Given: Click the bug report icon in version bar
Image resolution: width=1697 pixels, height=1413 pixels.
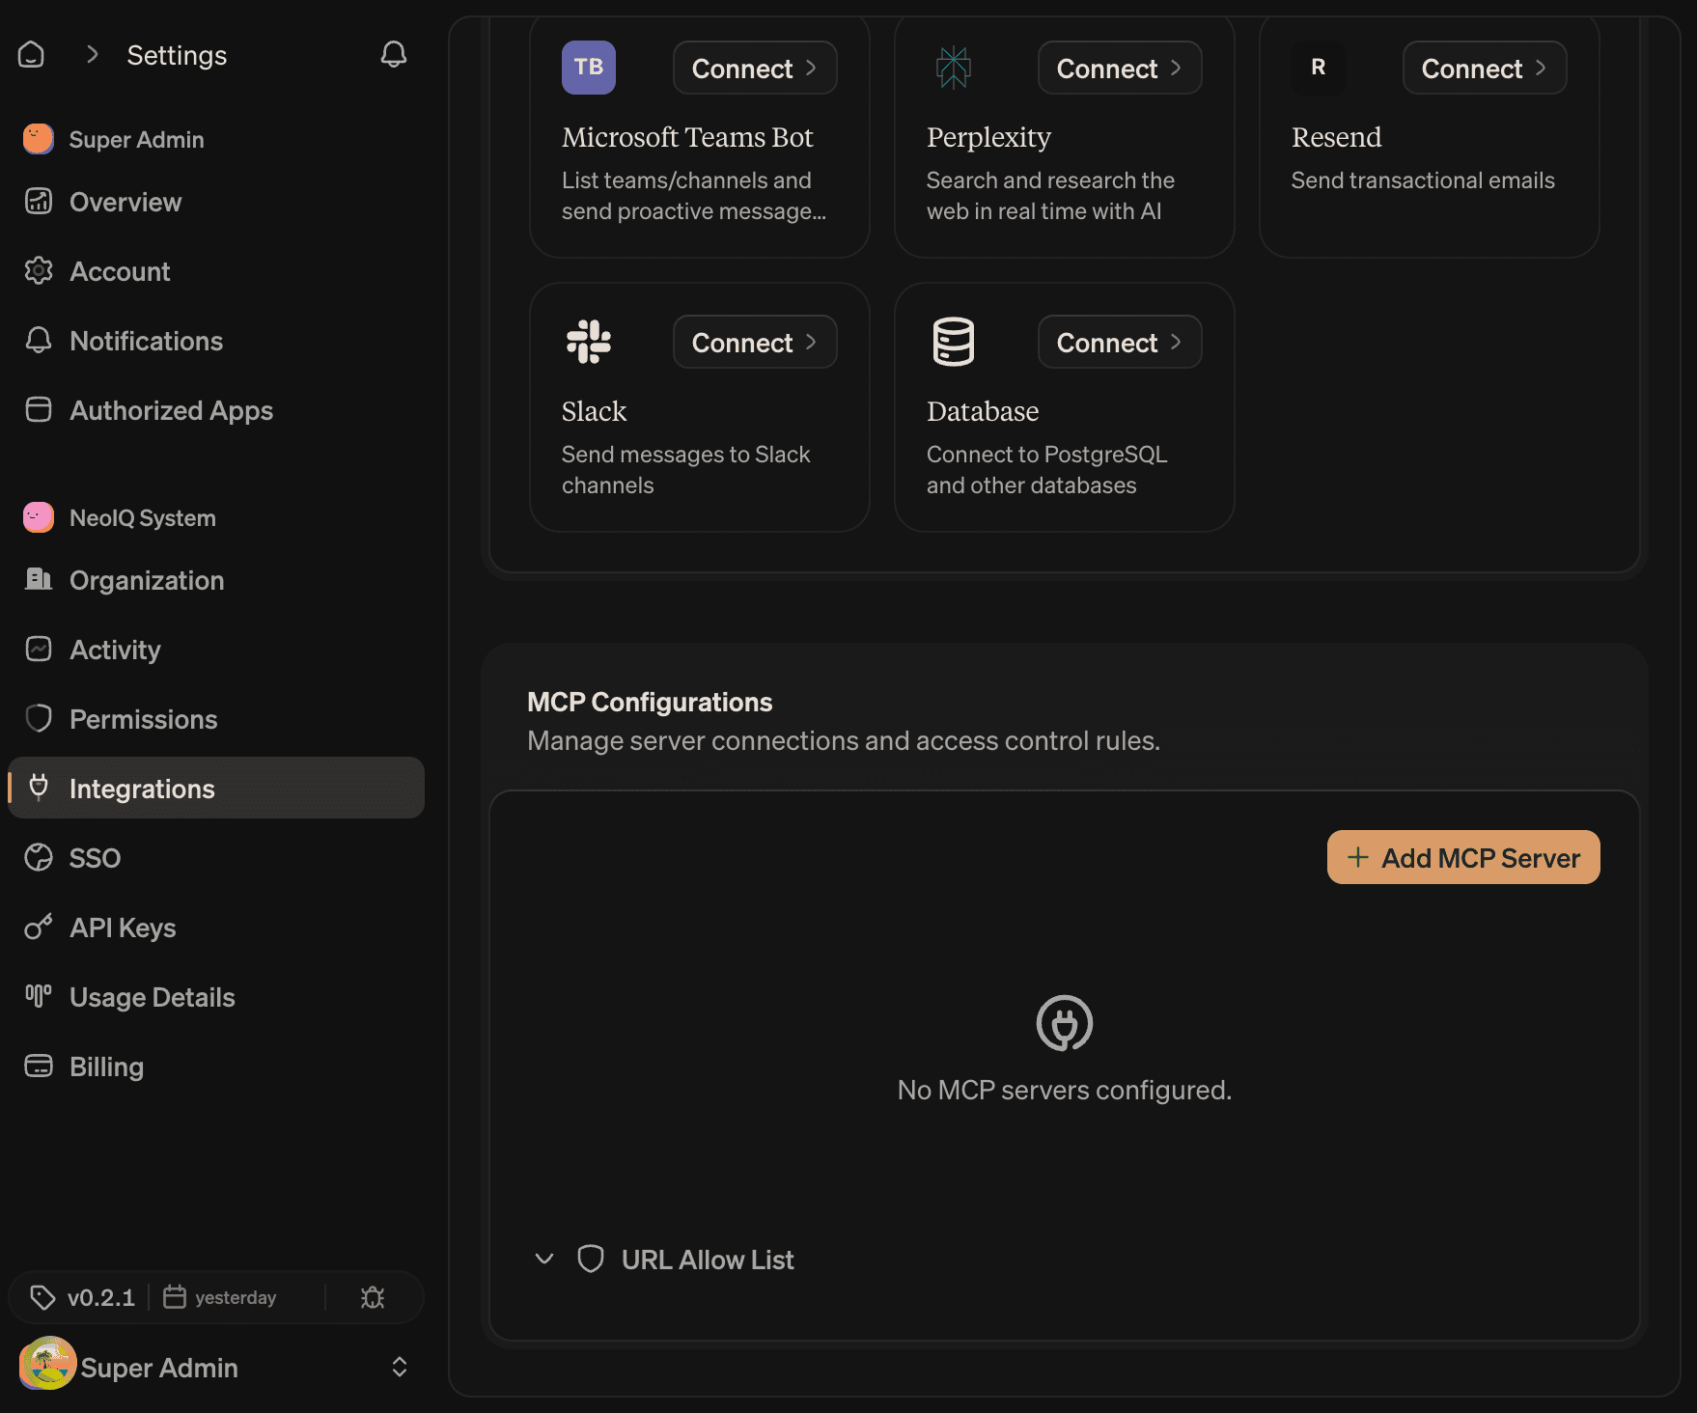Looking at the screenshot, I should pyautogui.click(x=373, y=1297).
